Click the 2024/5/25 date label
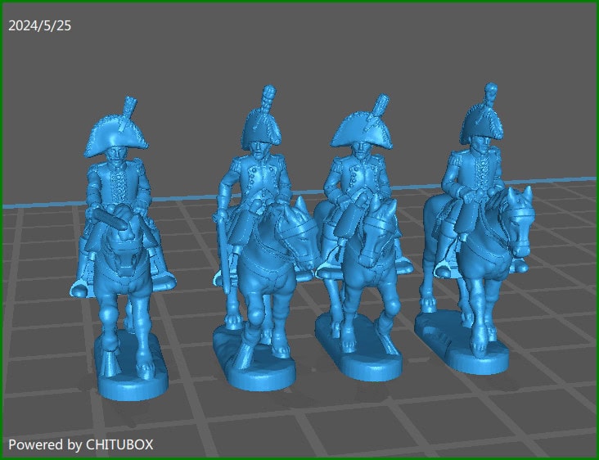The width and height of the screenshot is (599, 460). point(40,25)
